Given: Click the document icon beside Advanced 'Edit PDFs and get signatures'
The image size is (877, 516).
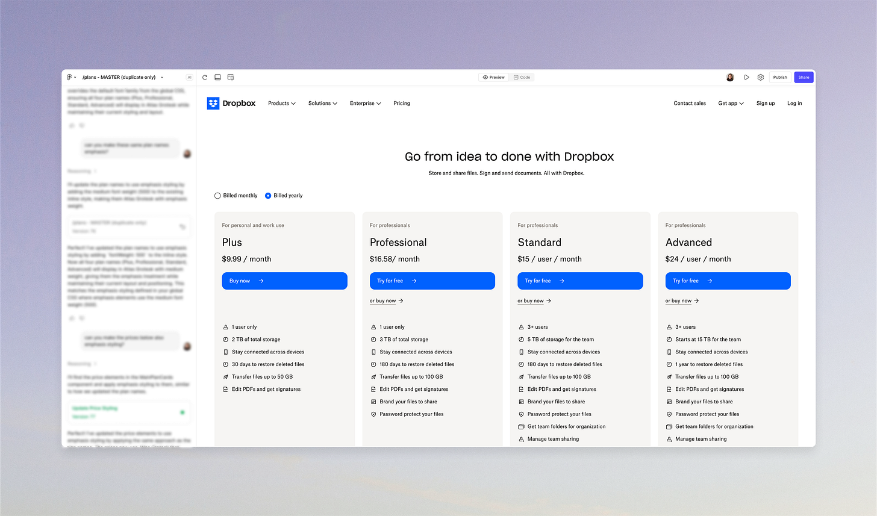Looking at the screenshot, I should (669, 389).
